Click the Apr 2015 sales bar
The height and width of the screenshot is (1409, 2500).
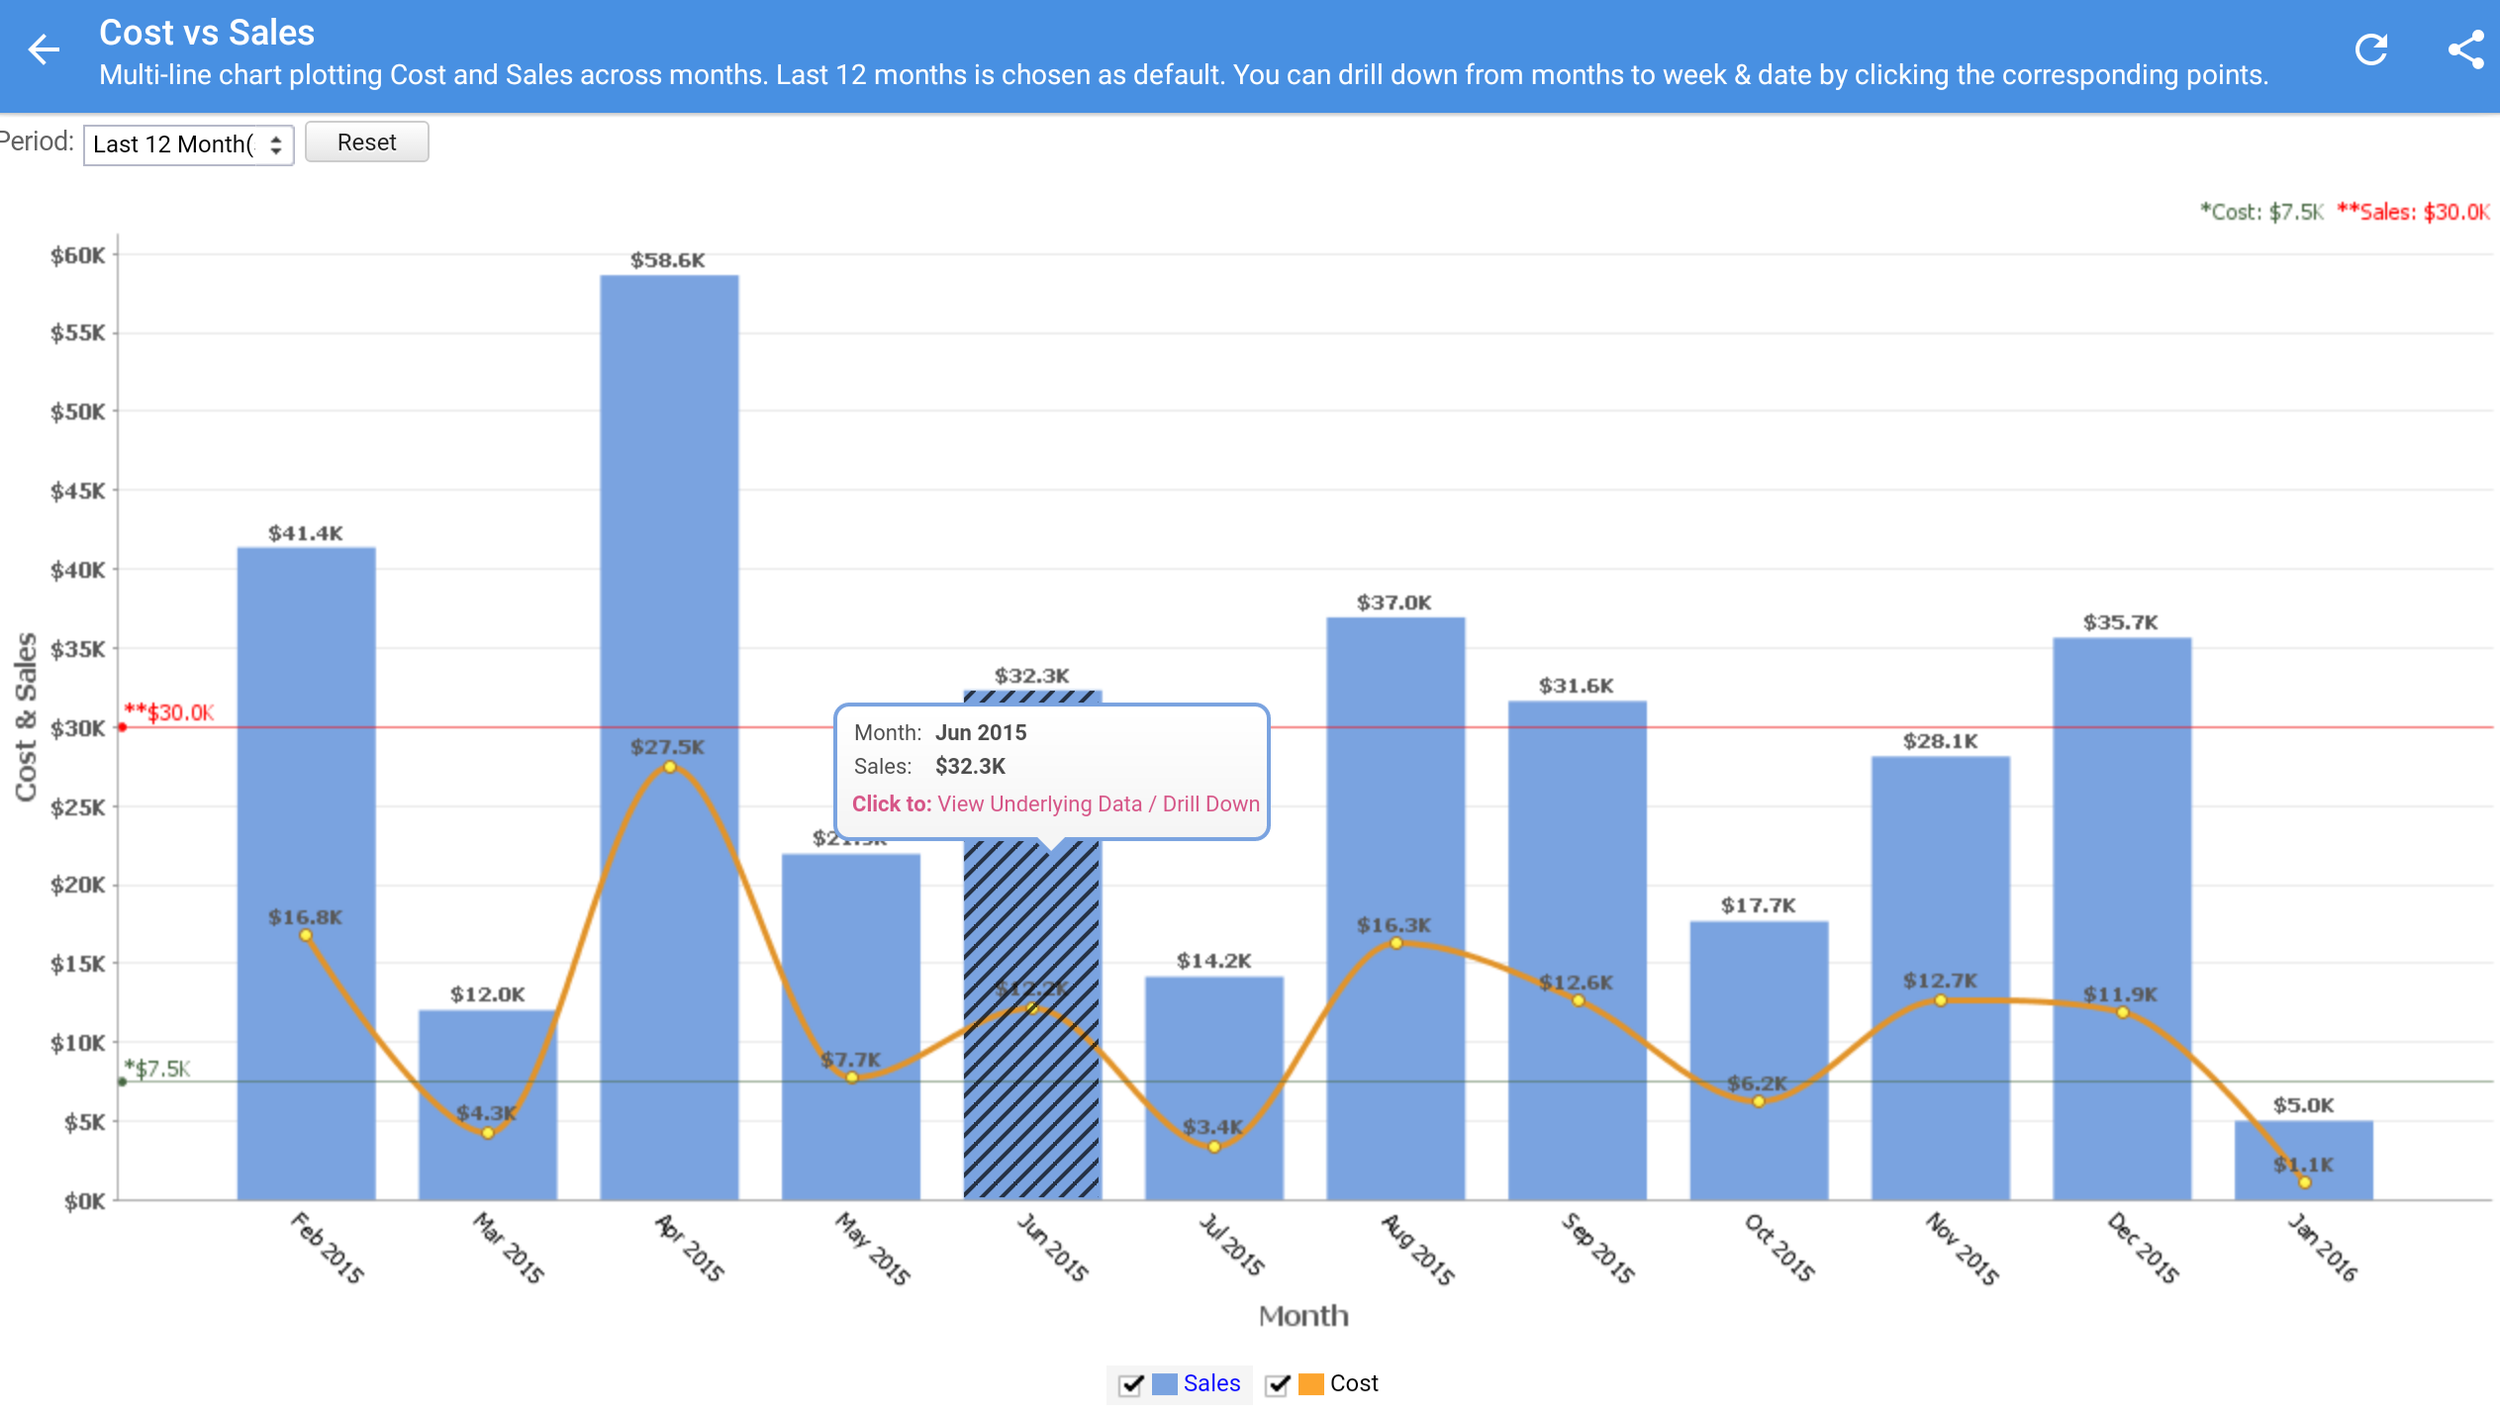coord(669,495)
